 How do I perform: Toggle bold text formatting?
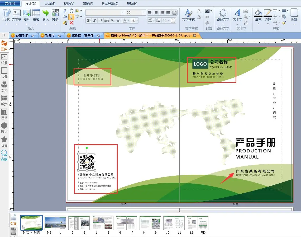tap(88, 21)
